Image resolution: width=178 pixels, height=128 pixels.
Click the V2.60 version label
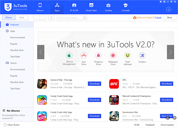coord(137,125)
